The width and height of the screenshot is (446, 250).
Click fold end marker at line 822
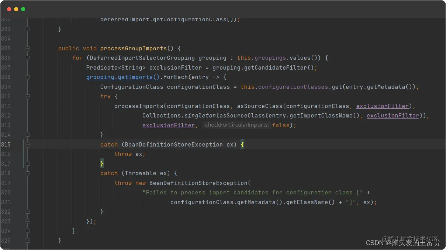[28, 212]
